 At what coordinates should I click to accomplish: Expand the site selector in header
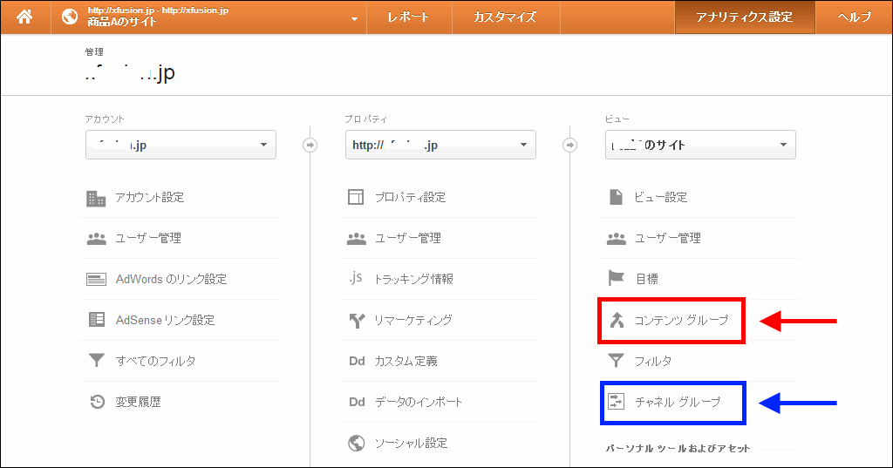point(353,18)
